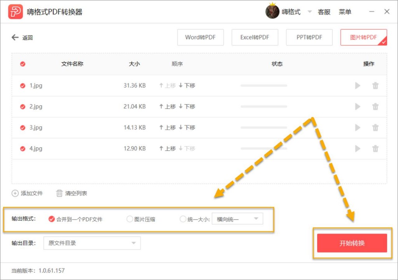Switch to the PPT转PDF tab

(x=309, y=37)
